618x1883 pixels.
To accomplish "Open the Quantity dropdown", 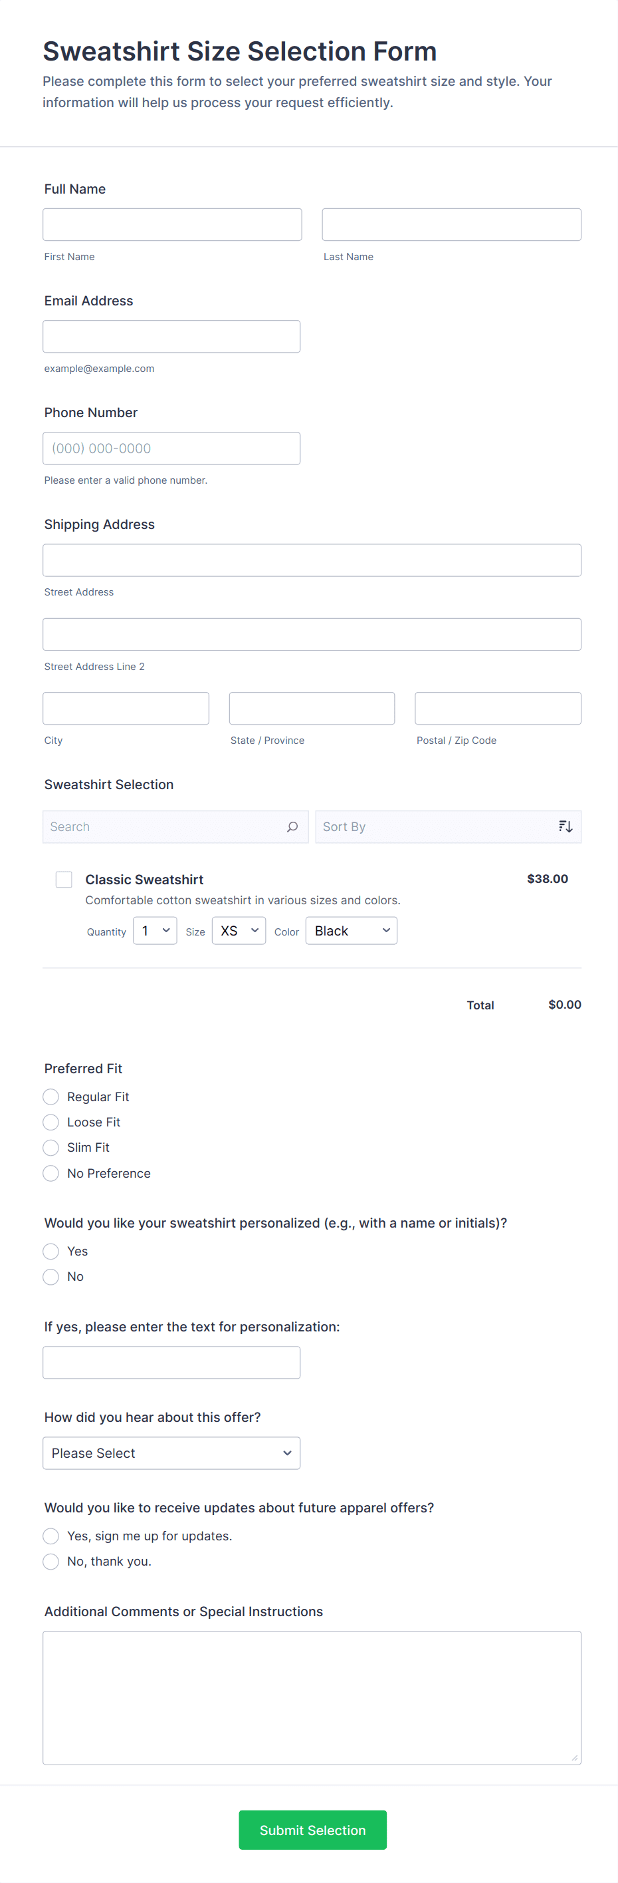I will pyautogui.click(x=155, y=931).
